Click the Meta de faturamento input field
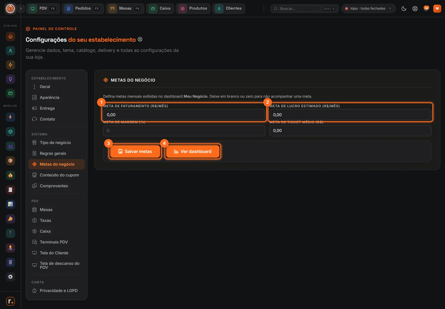This screenshot has width=445, height=309. [184, 115]
